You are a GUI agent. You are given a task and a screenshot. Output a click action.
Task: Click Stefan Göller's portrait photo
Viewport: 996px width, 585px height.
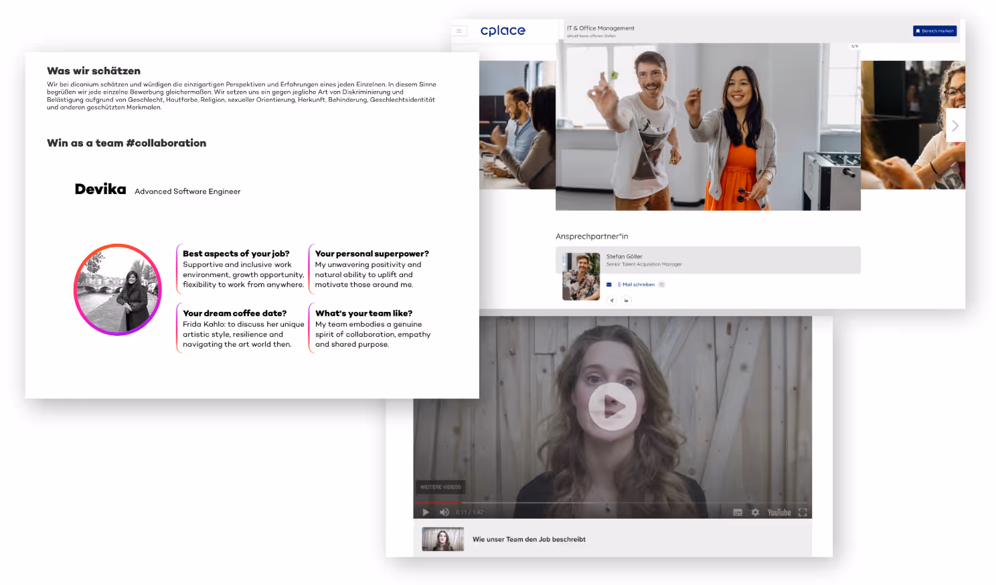pyautogui.click(x=581, y=276)
